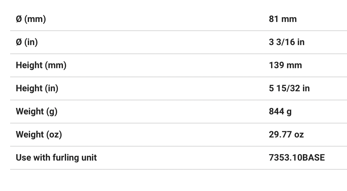Click the (oz) unit beside Weight
The width and height of the screenshot is (347, 191).
tap(53, 135)
